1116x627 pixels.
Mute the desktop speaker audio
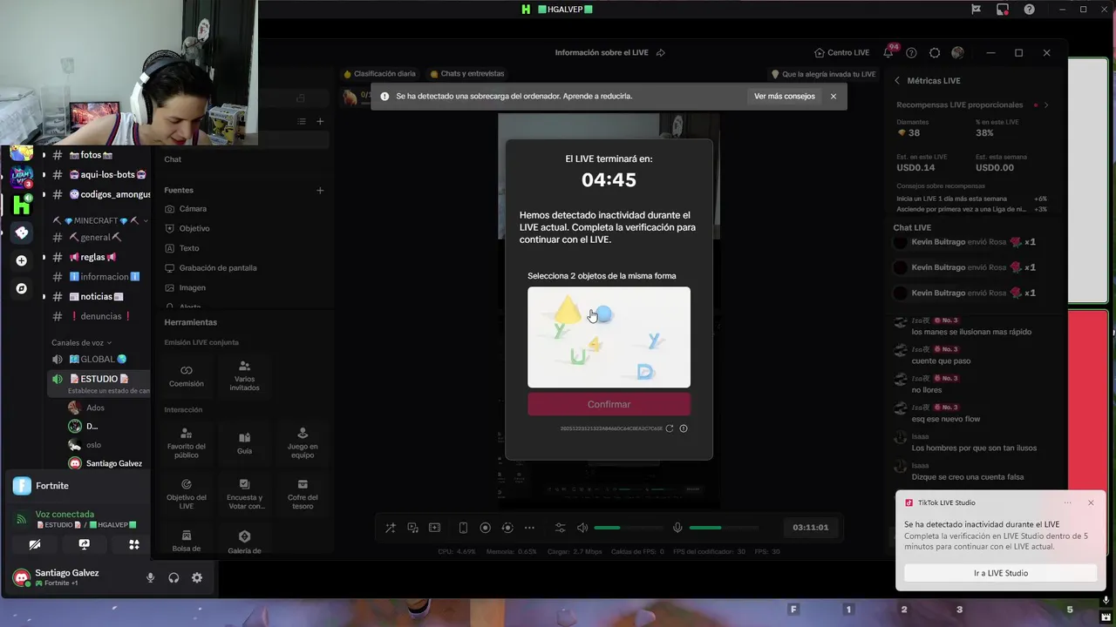[x=582, y=528]
